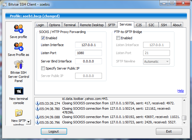Click the proxy Listen Port field 1080

click(x=89, y=53)
